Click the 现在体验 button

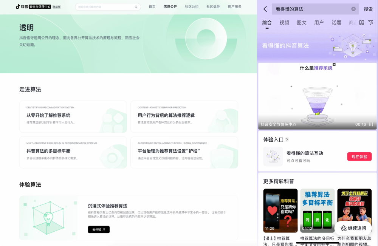pyautogui.click(x=359, y=156)
